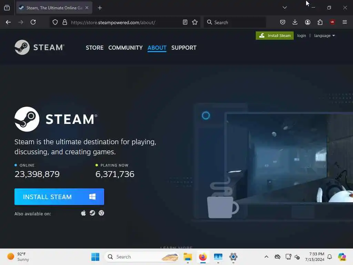This screenshot has width=353, height=265.
Task: Click the green Install Steam button
Action: (x=275, y=36)
